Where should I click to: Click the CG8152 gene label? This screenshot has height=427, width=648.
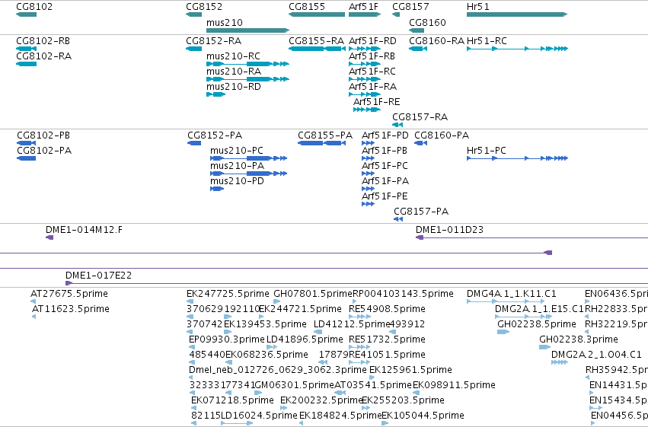(204, 7)
